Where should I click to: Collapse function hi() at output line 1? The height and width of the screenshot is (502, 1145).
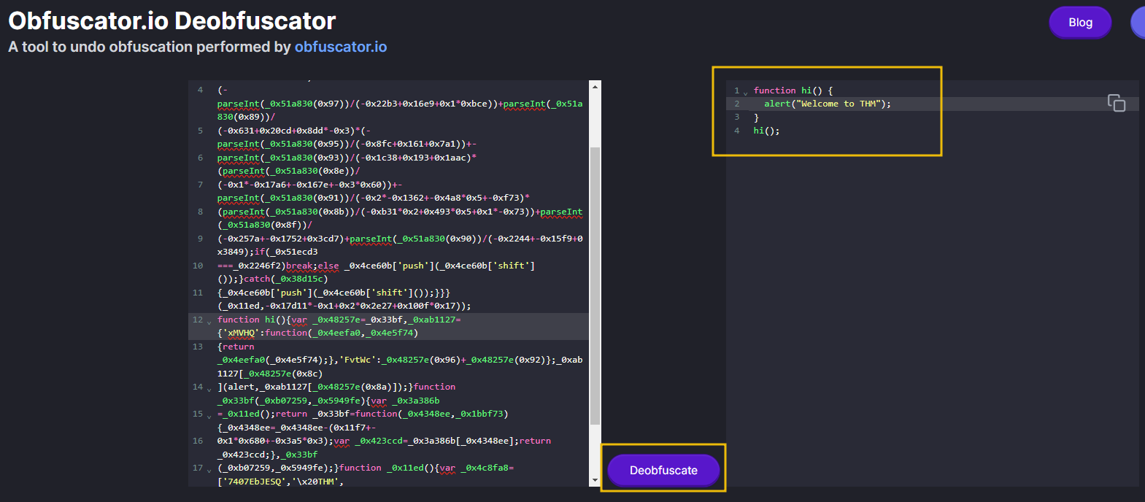coord(745,93)
